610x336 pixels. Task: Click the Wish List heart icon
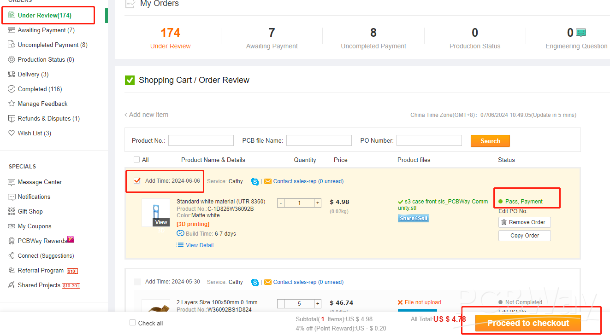[12, 133]
